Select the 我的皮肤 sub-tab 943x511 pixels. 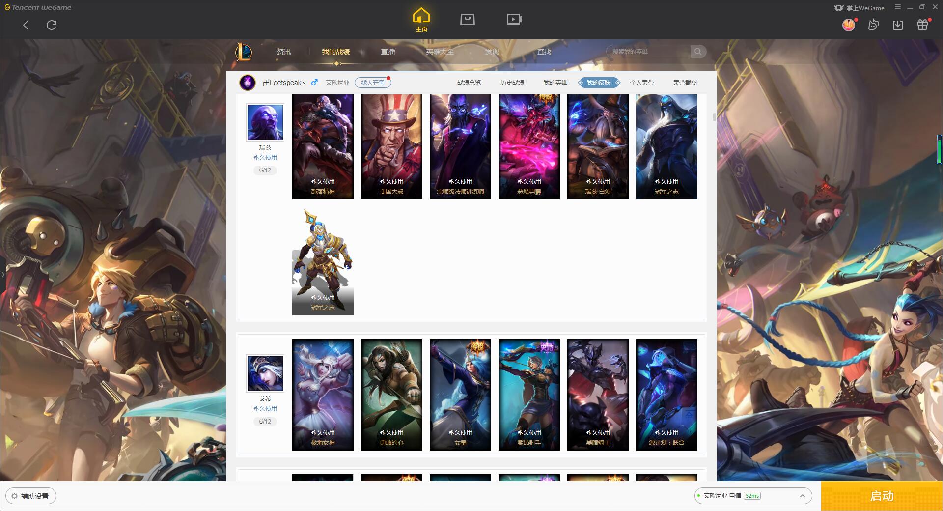599,83
